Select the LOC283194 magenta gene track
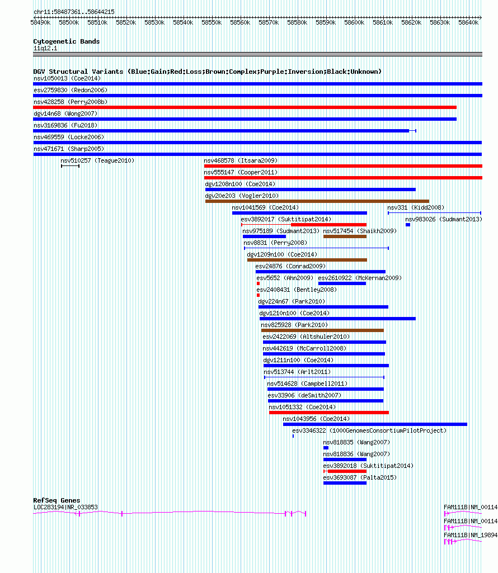498x573 pixels. coord(170,513)
